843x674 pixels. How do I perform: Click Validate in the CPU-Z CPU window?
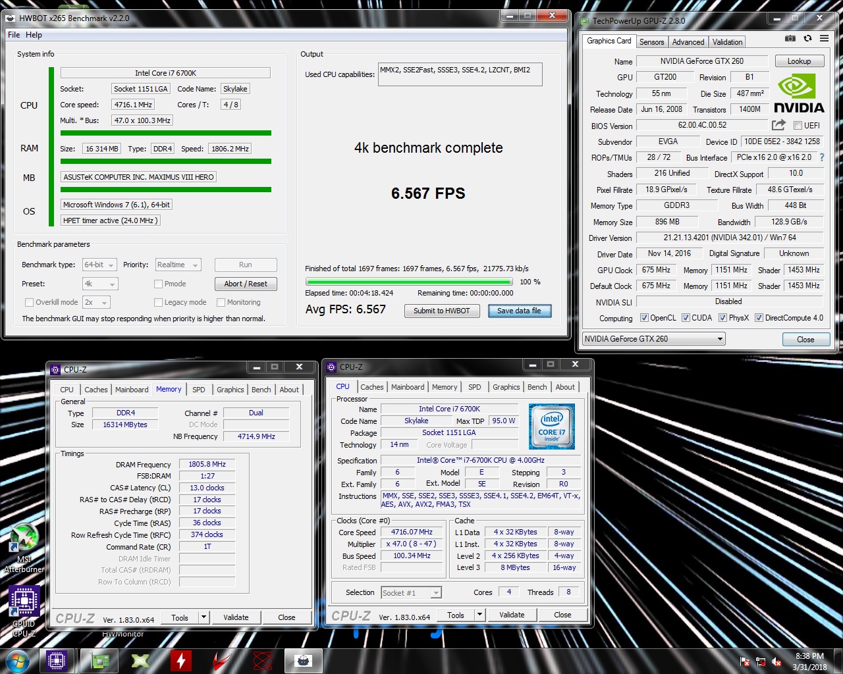click(512, 615)
